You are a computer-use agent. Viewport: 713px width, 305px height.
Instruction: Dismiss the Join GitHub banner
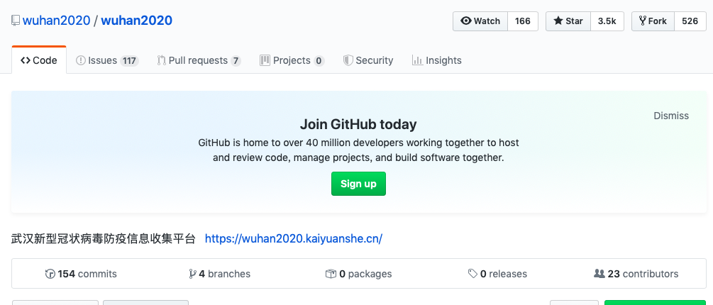[x=671, y=116]
